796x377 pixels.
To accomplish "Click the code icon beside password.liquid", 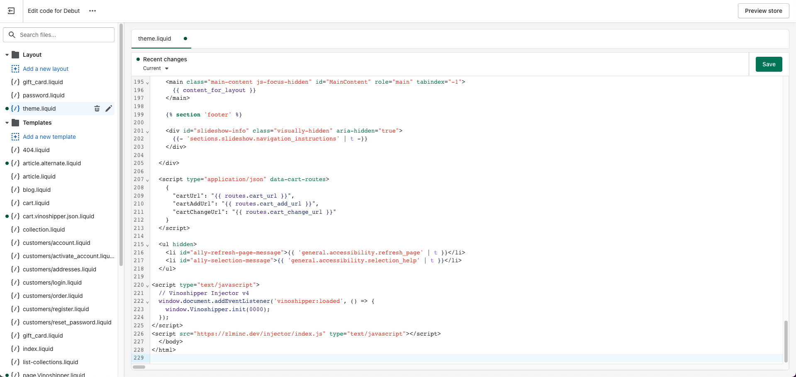I will click(x=15, y=95).
